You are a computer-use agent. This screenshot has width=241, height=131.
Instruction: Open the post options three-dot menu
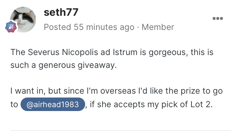(218, 18)
